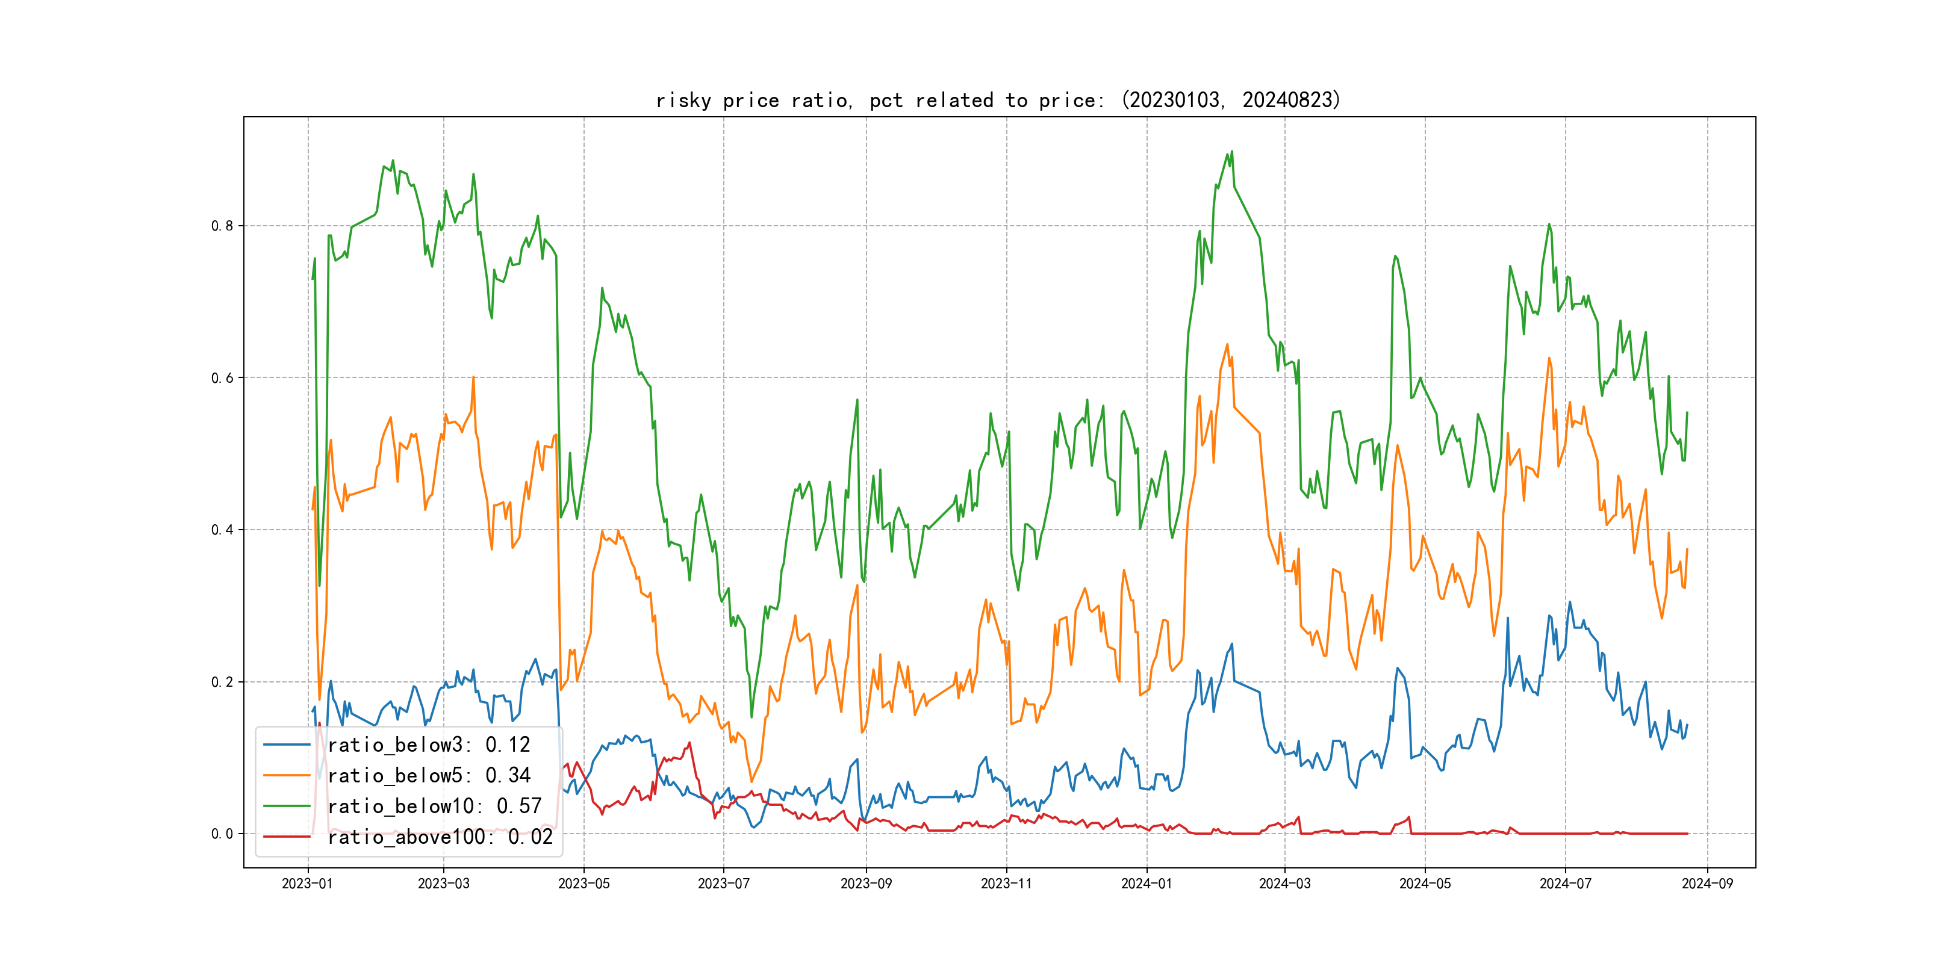Click the 2024-05 x-axis tick label

pos(1425,884)
